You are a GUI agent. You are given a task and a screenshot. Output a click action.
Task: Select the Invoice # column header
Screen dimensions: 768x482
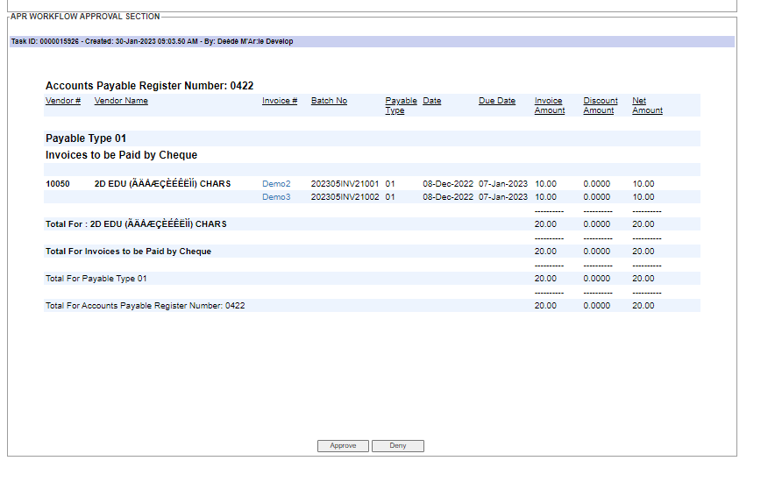coord(280,101)
